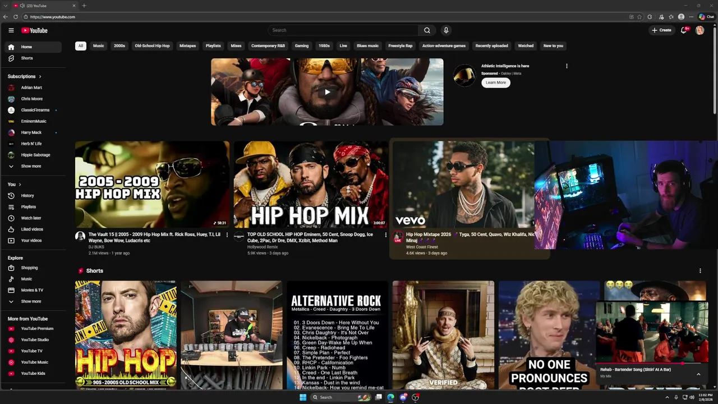Open Liked videos in the sidebar
Screen dimensions: 718x404
[x=33, y=229]
